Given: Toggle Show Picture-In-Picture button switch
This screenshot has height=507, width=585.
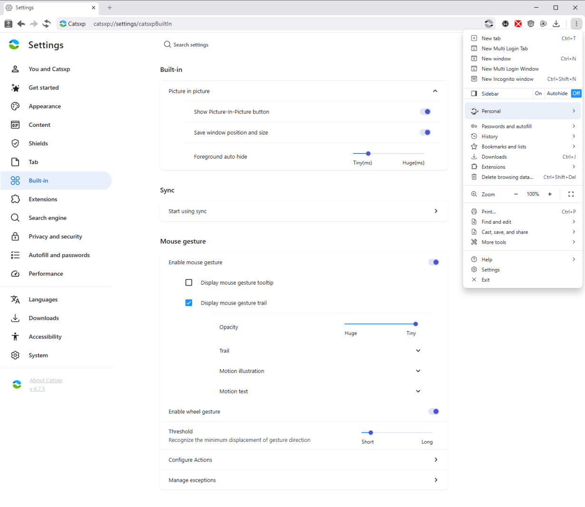Looking at the screenshot, I should (425, 112).
